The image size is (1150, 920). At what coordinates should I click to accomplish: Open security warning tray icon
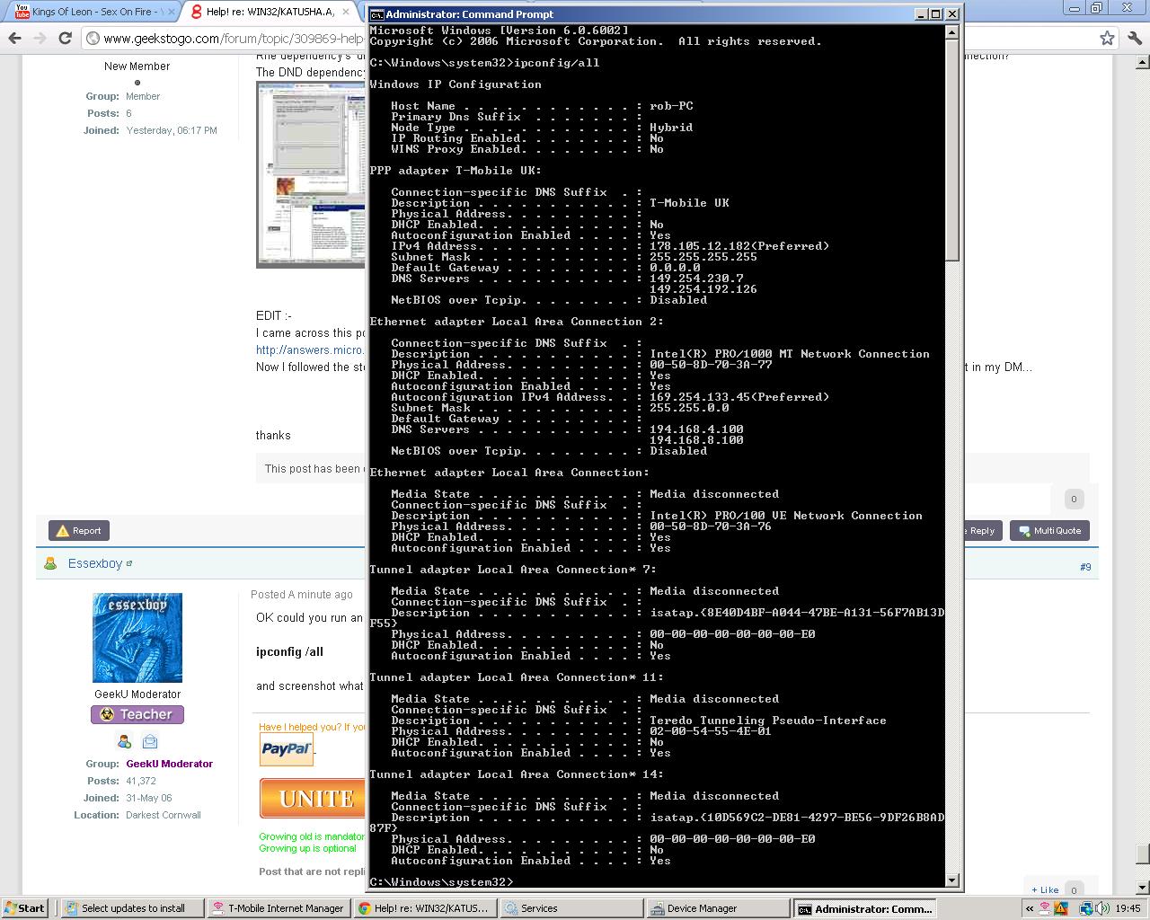[1061, 908]
